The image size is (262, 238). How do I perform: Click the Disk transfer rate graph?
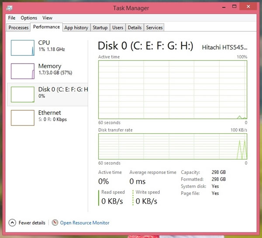(172, 146)
